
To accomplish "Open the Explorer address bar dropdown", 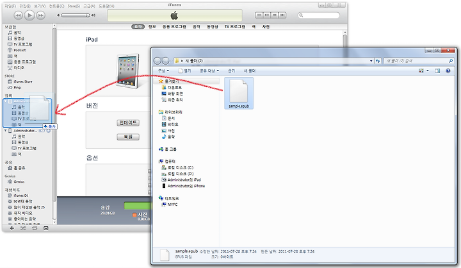I will click(371, 61).
